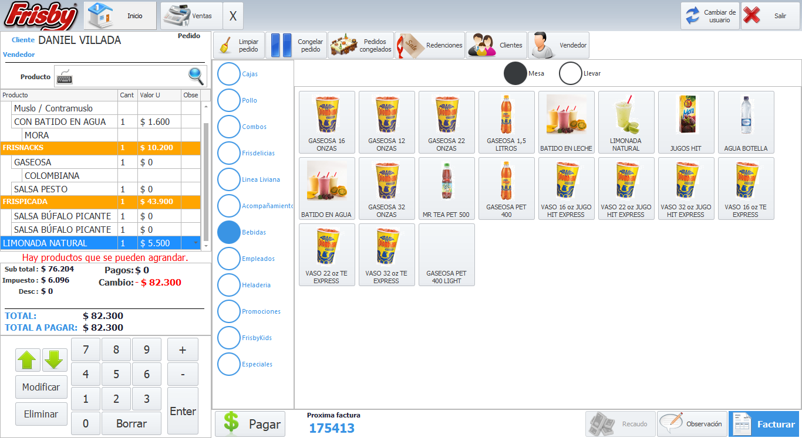Add GASEOSA PET 400 product
The height and width of the screenshot is (438, 802).
pos(506,188)
